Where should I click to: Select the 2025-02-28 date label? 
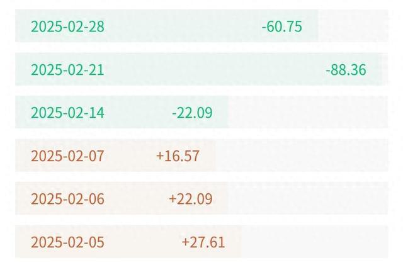click(67, 26)
